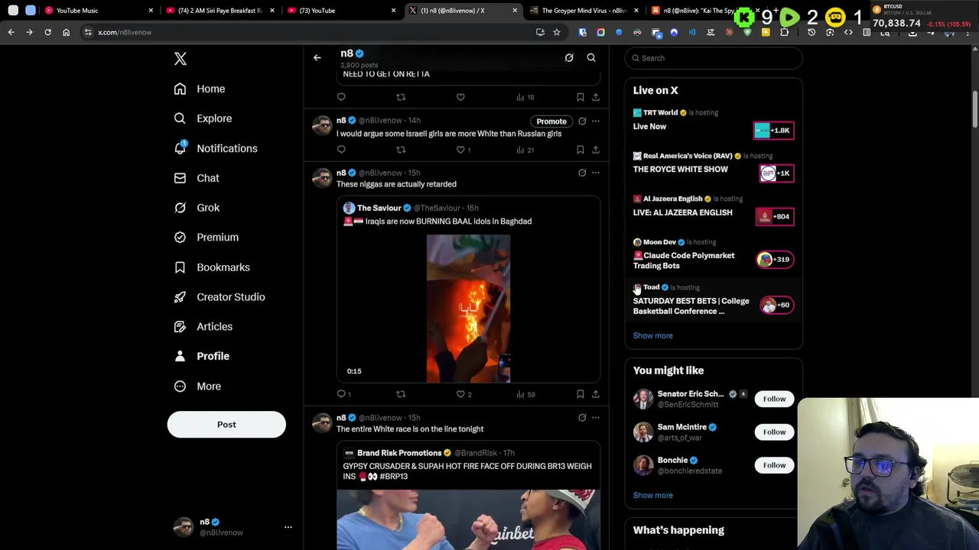Screen dimensions: 979x550
Task: Close the n8 X browser tab
Action: click(515, 11)
